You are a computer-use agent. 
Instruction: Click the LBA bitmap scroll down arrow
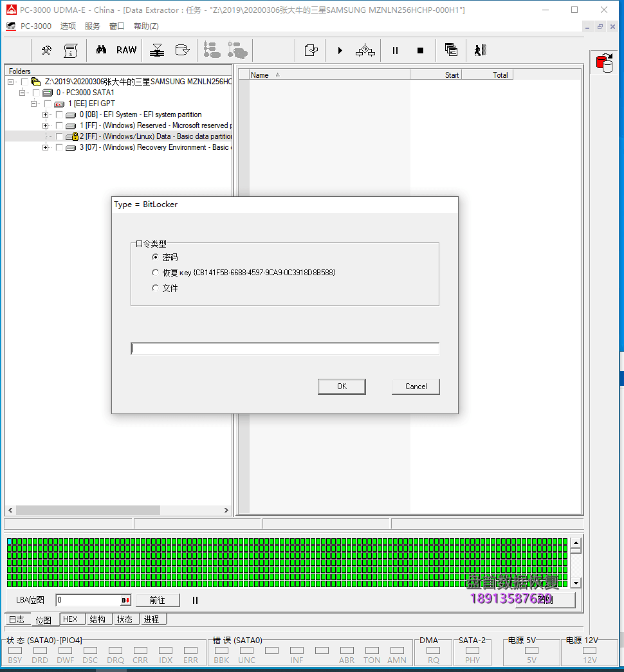pos(576,583)
